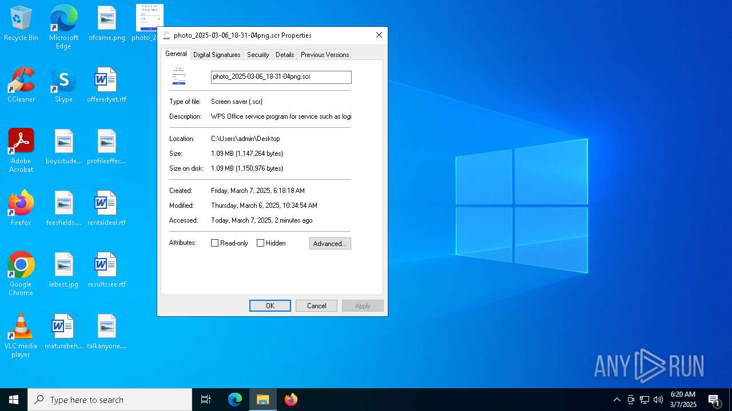Select the ofcame.png file icon

point(106,24)
